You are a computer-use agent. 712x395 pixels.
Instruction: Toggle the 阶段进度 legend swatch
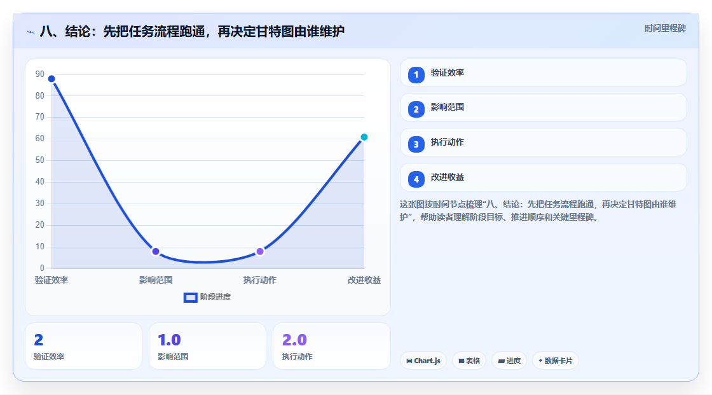(190, 298)
